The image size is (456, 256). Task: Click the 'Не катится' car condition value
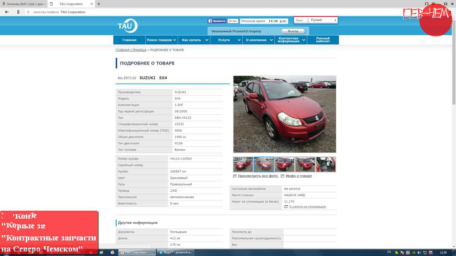click(292, 189)
